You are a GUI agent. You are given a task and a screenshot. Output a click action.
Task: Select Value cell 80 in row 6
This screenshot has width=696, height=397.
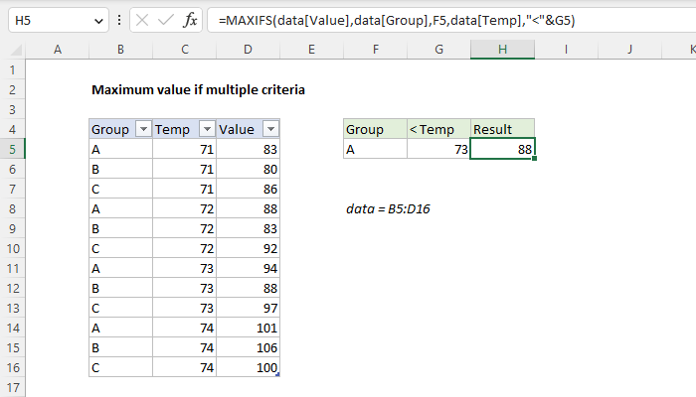[249, 170]
